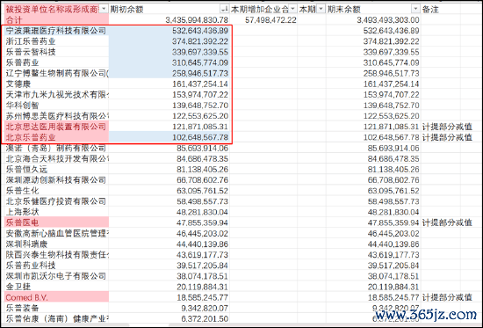Open the 本期 column filter dropdown
Viewport: 483px width, 328px height.
(x=321, y=10)
